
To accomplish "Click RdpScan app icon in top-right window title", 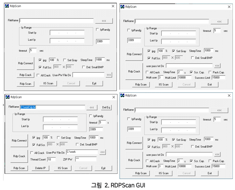I will [122, 7].
